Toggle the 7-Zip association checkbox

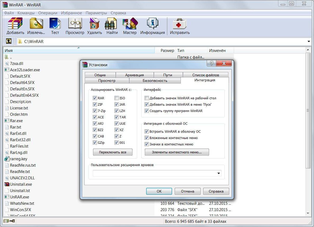click(95, 111)
